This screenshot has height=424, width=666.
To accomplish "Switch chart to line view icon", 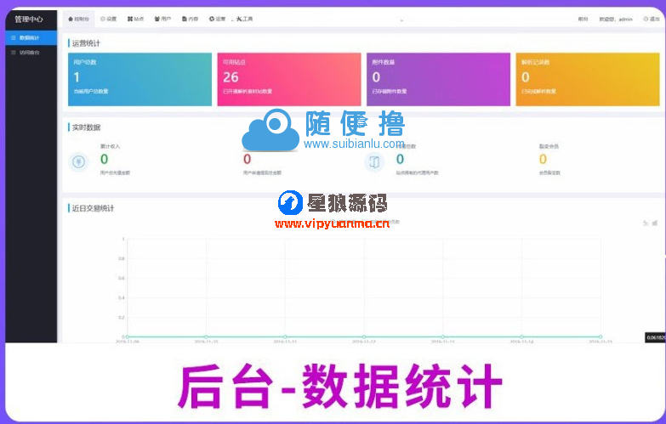I will coord(646,223).
